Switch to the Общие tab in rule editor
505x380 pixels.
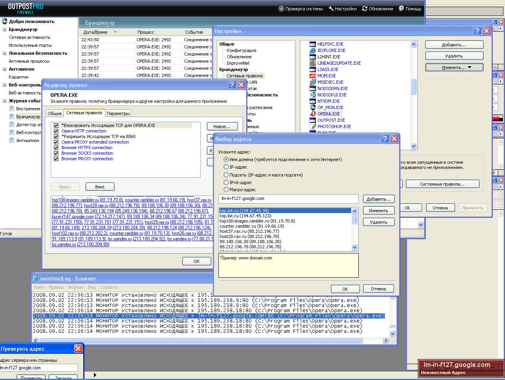pos(54,113)
